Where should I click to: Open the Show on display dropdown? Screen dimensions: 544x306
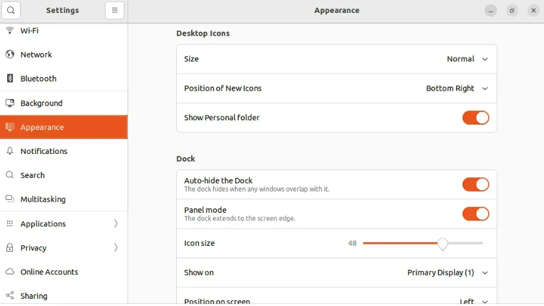(447, 272)
